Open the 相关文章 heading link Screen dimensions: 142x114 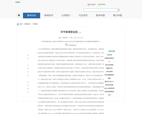point(111,51)
